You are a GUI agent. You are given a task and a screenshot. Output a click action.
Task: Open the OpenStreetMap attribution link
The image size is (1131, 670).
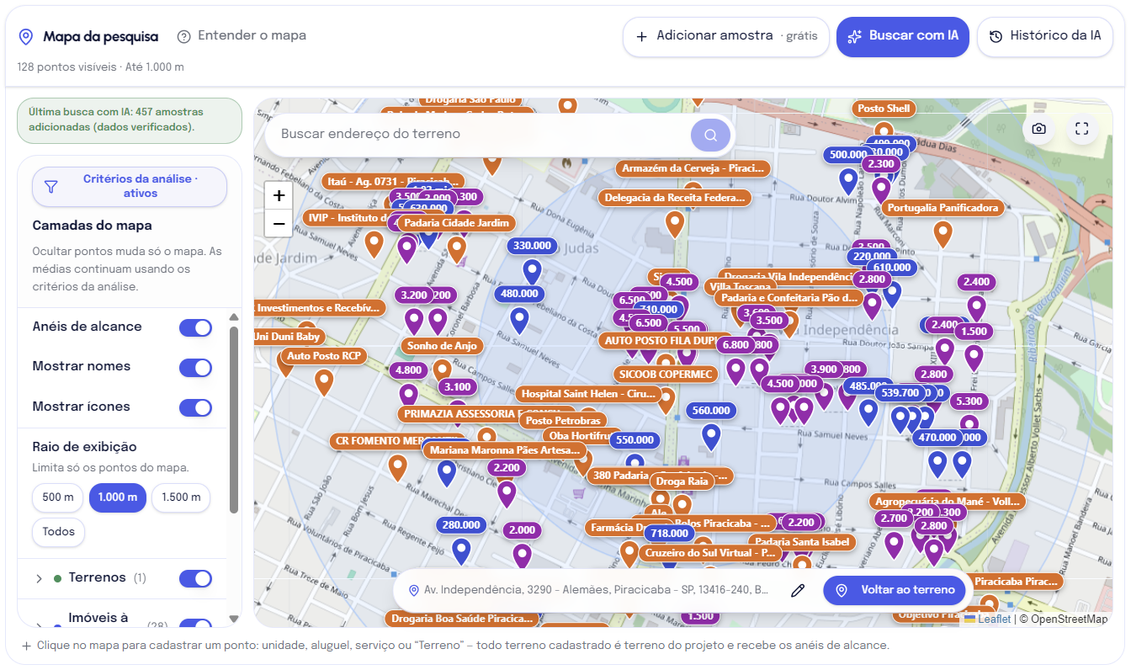[1069, 619]
